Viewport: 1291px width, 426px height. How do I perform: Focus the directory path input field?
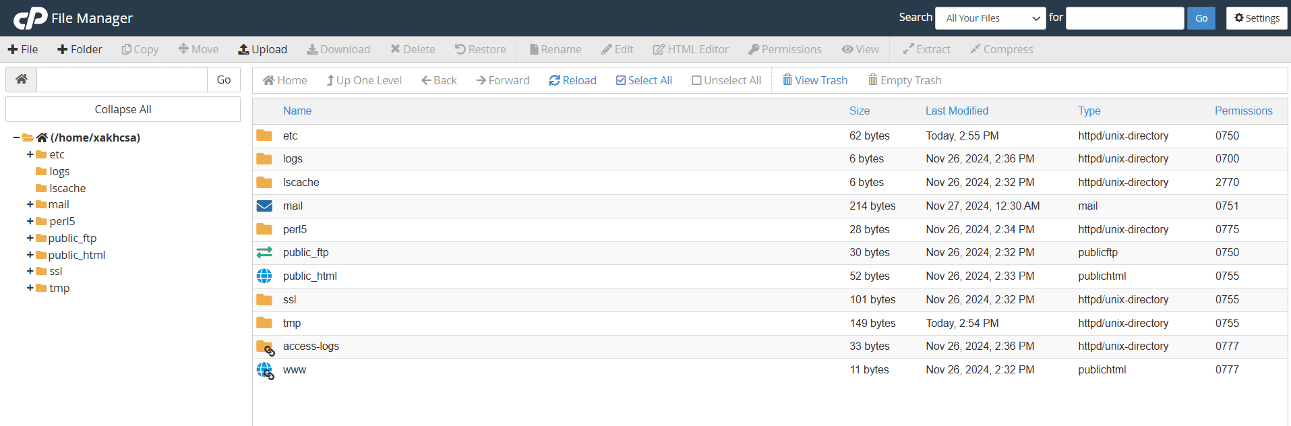click(x=122, y=80)
